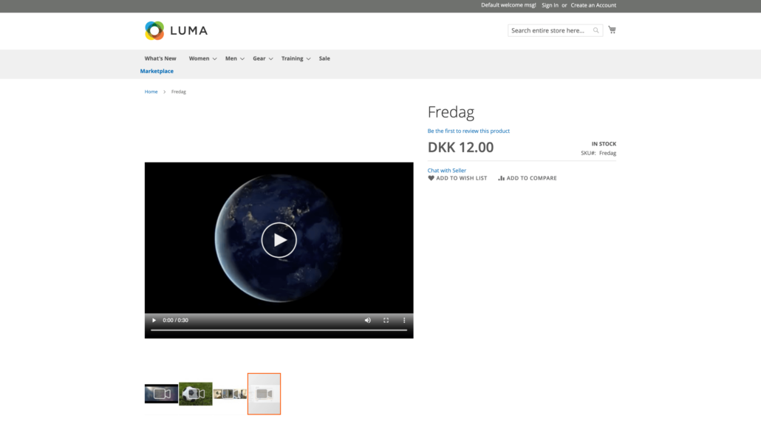Open video more options menu
The width and height of the screenshot is (761, 427).
(404, 321)
